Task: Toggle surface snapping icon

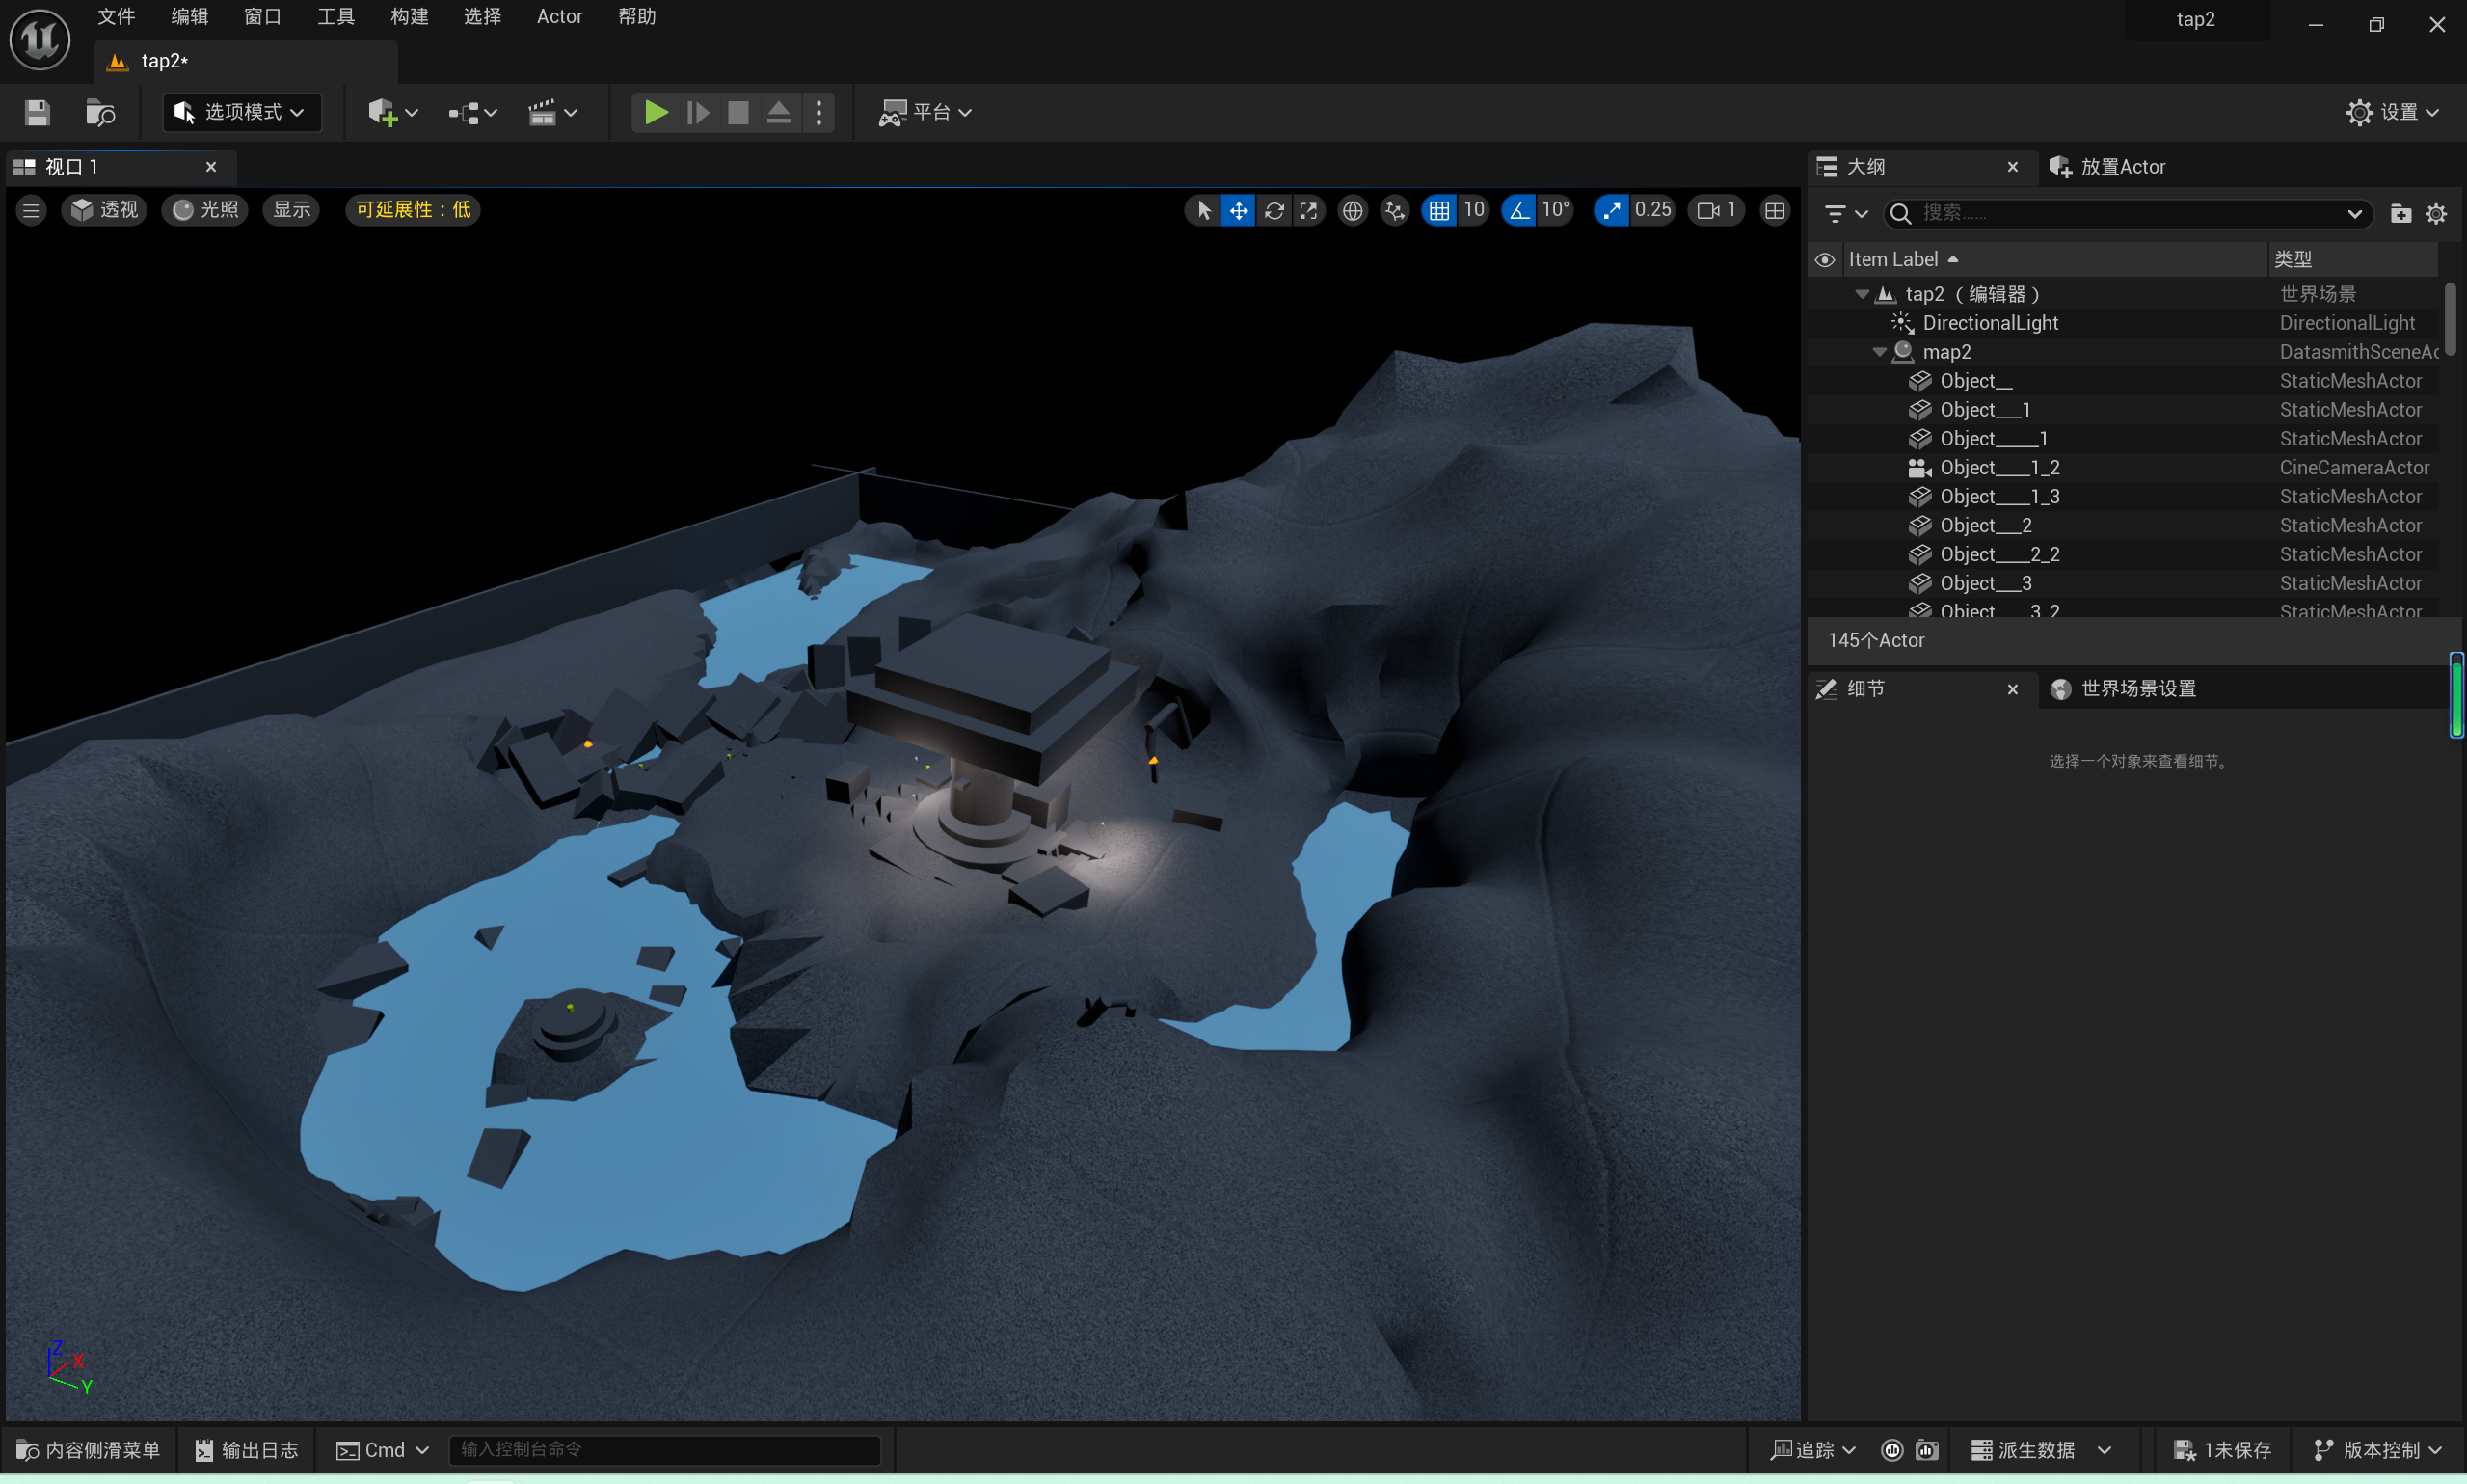Action: click(x=1394, y=210)
